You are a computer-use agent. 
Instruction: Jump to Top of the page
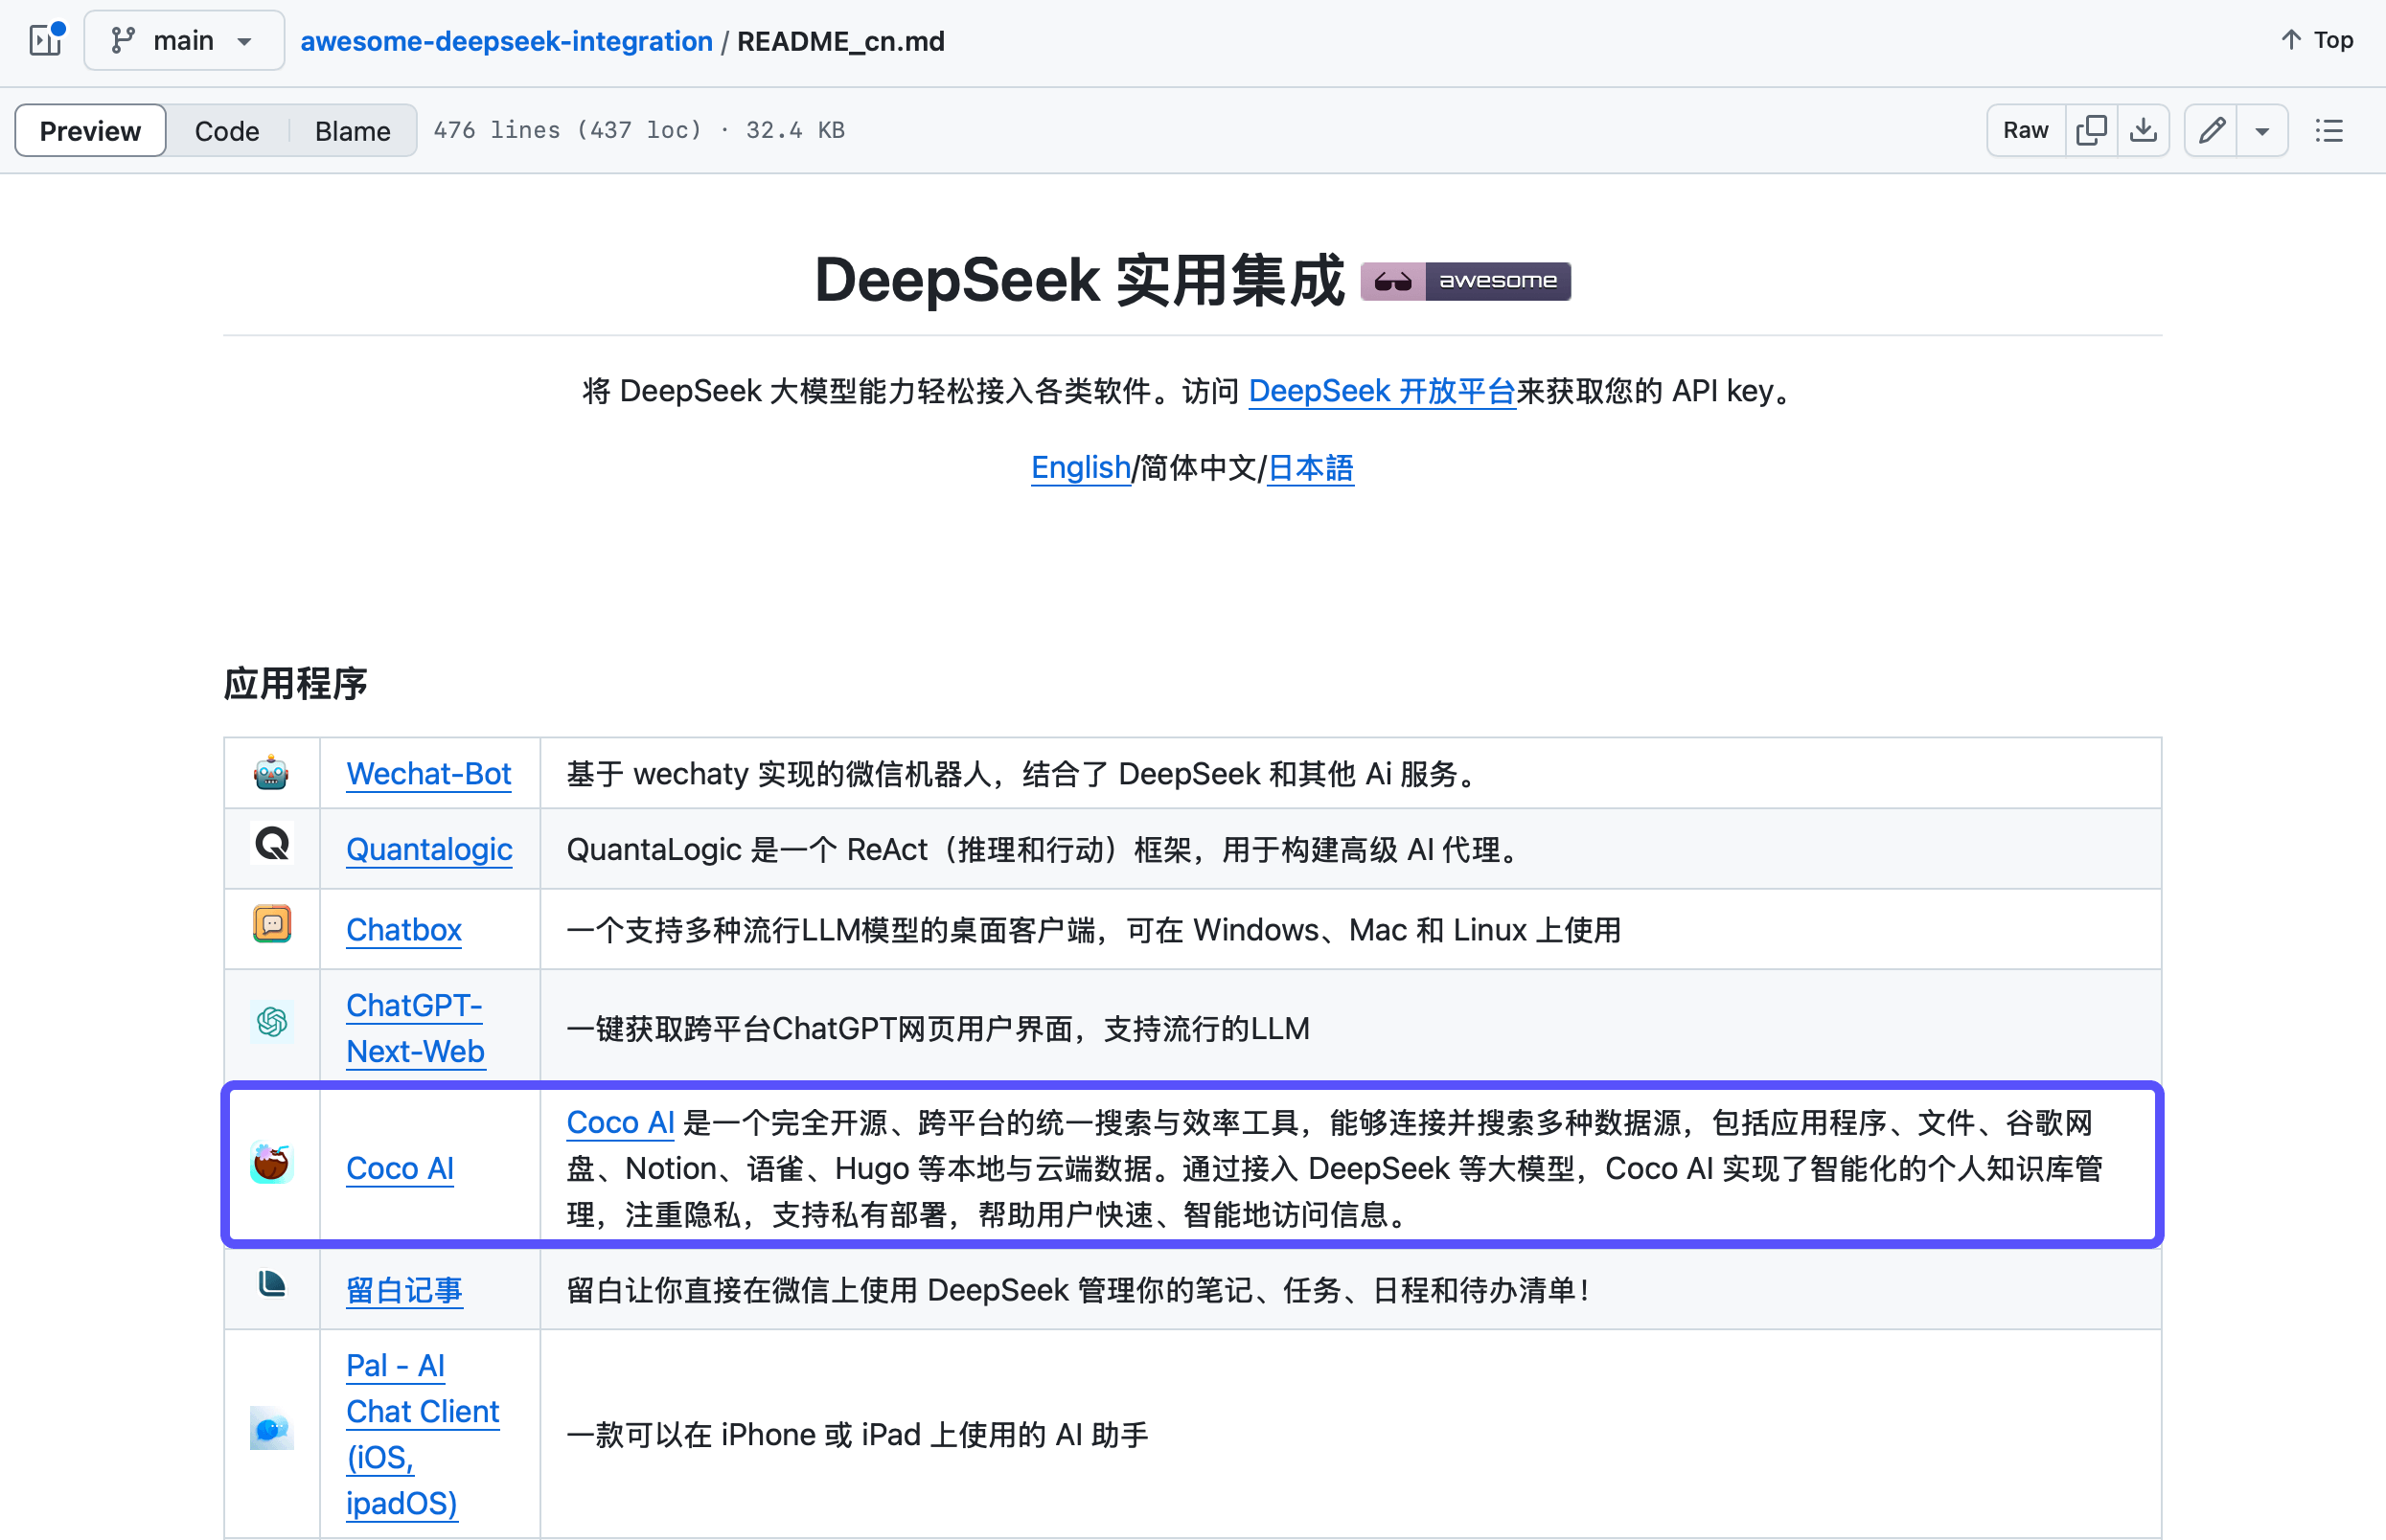pos(2317,40)
